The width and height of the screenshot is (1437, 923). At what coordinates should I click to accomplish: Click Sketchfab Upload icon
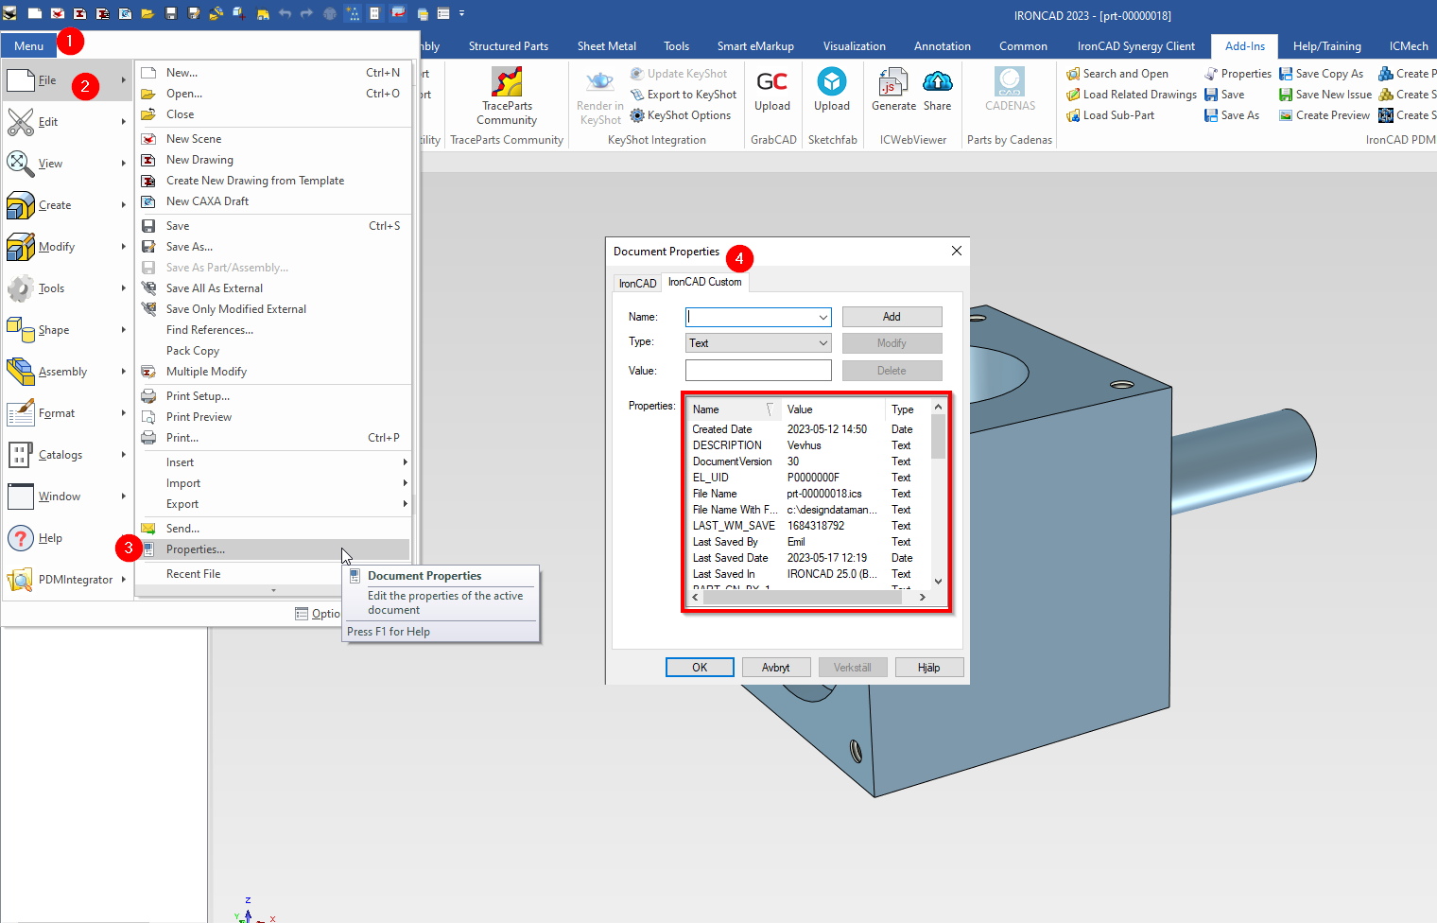(x=832, y=91)
